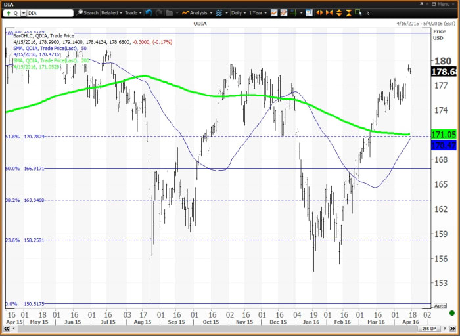Click the Auto scale button
This screenshot has height=336, width=460.
[440, 306]
